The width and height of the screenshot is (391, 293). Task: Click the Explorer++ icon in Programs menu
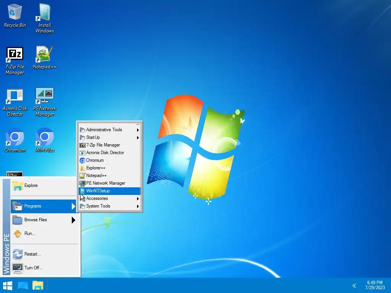[x=82, y=168]
